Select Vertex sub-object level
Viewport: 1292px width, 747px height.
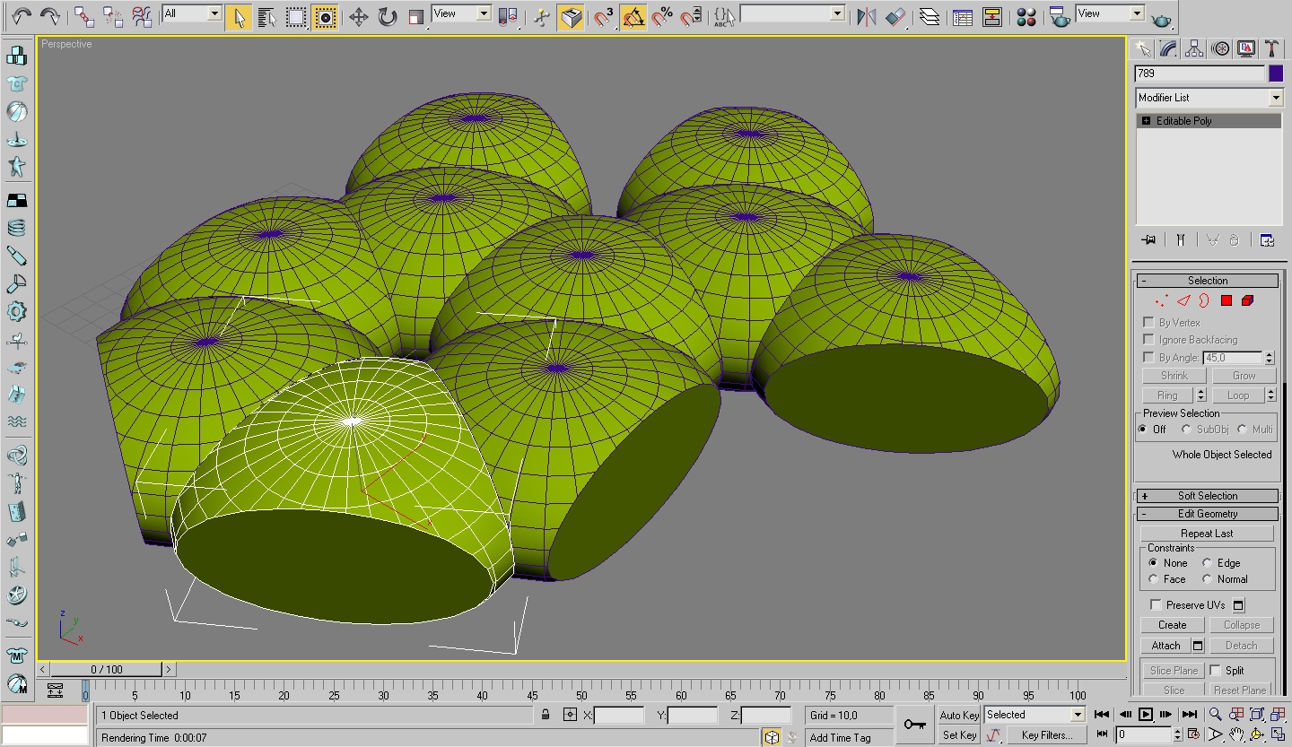click(1162, 300)
